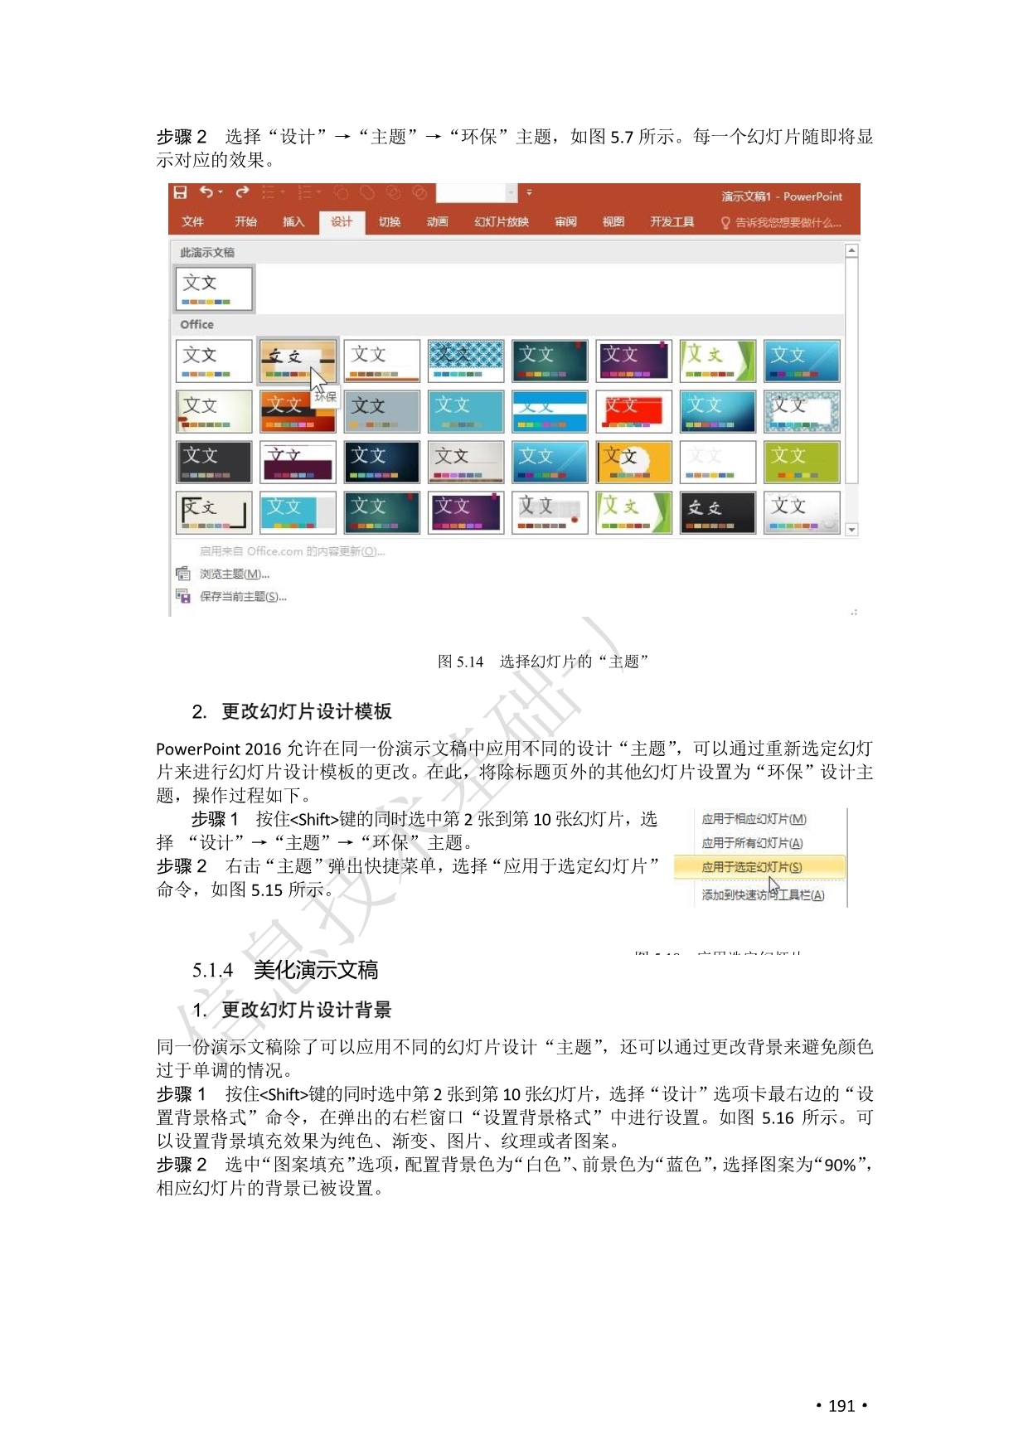
Task: Open the Undo history dropdown arrow
Action: [x=221, y=193]
